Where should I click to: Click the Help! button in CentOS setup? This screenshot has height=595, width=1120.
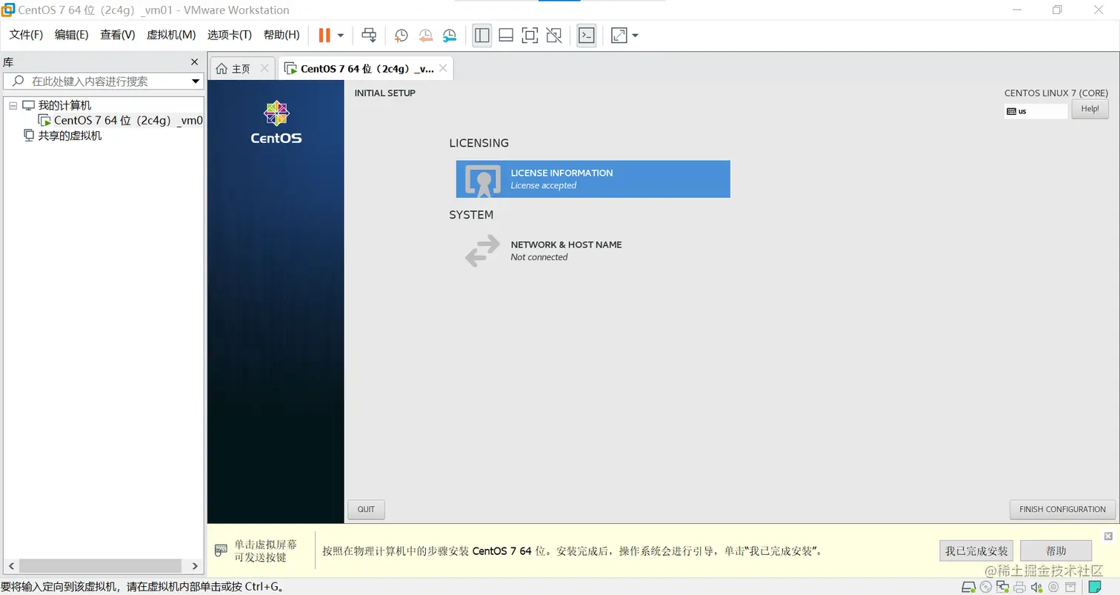click(x=1090, y=109)
